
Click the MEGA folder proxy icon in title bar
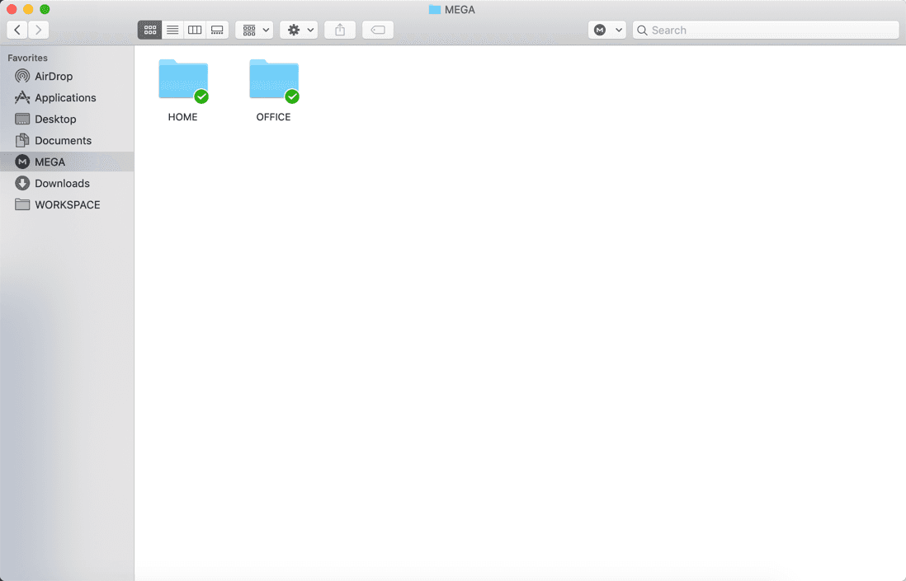coord(435,9)
